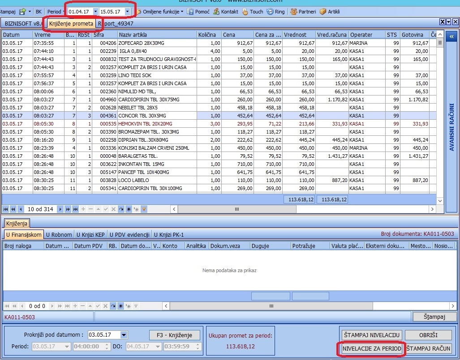Switch to the Report_49347 tab
Viewport: 460px width, 360px height.
point(116,23)
